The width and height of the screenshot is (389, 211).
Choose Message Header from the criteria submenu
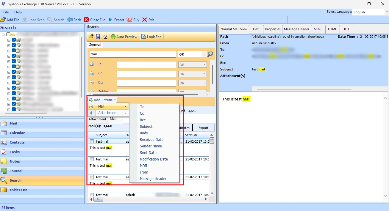click(154, 179)
